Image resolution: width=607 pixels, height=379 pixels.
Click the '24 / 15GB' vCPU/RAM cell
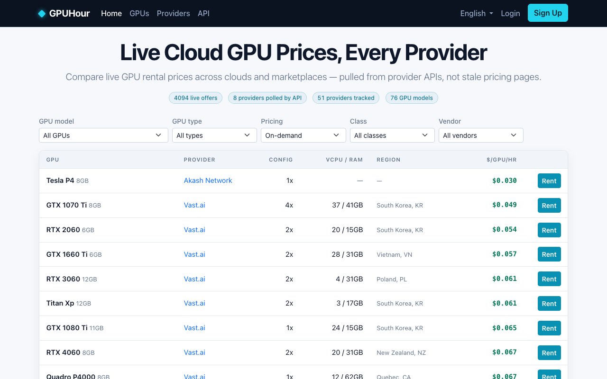coord(348,328)
